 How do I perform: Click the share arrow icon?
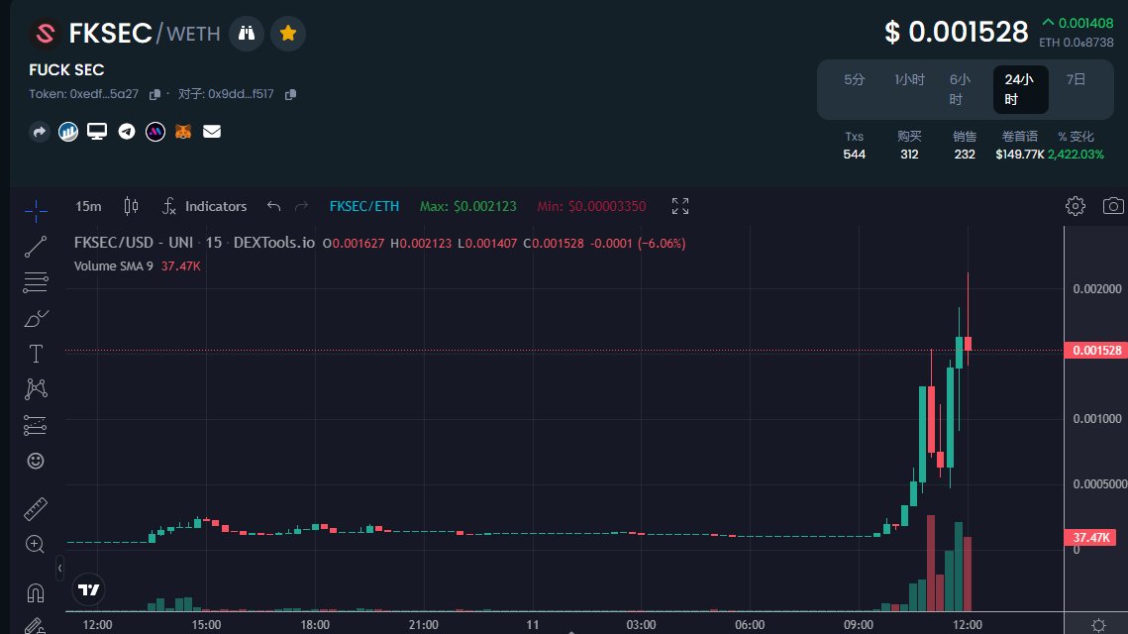[40, 132]
